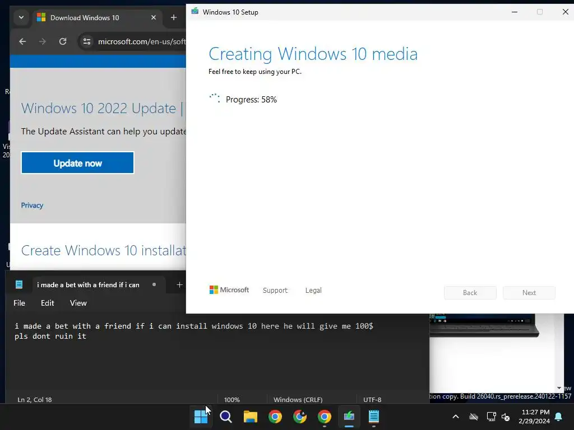The image size is (574, 430).
Task: Go forward in Chrome browser
Action: (x=43, y=41)
